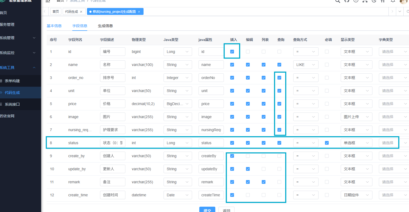Open the search icon in the top bar
Viewport: 409px width, 212px height.
coord(338,1)
